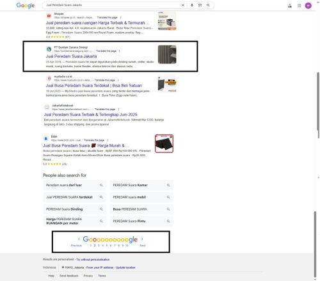Search for "PEREDAM Suara Dinding"
The image size is (320, 281).
coord(74,209)
